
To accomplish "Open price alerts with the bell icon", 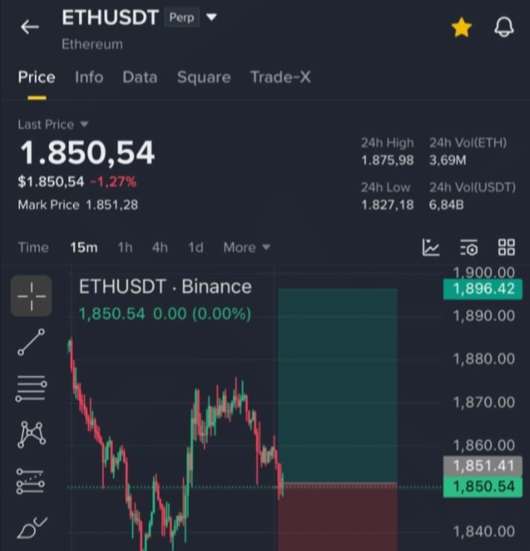I will pyautogui.click(x=504, y=27).
